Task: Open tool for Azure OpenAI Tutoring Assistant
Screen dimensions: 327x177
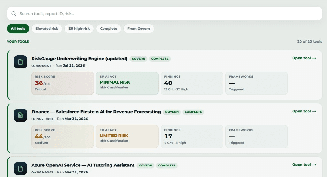Action: (304, 165)
